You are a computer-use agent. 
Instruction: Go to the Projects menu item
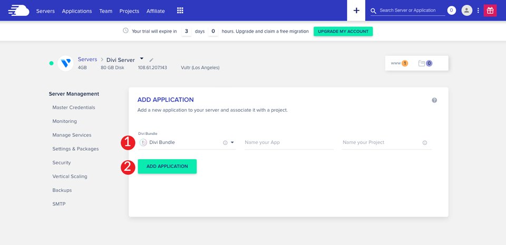[129, 11]
